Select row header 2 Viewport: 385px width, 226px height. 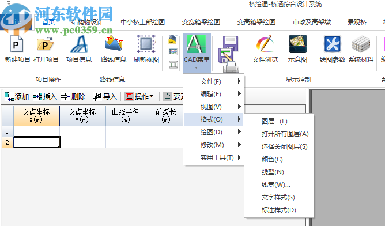tap(7, 142)
